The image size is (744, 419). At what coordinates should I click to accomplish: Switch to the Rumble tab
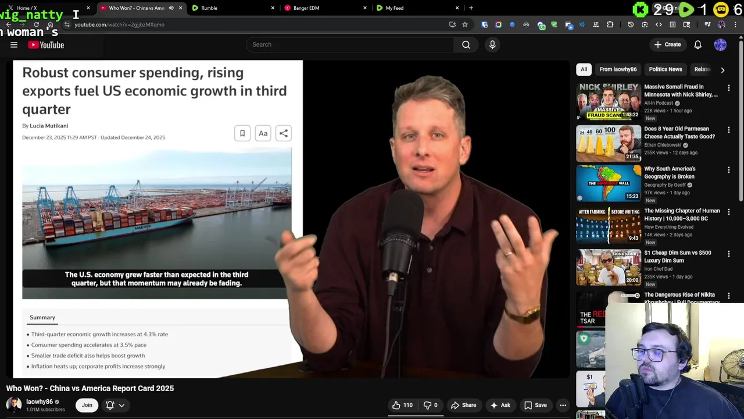point(233,8)
